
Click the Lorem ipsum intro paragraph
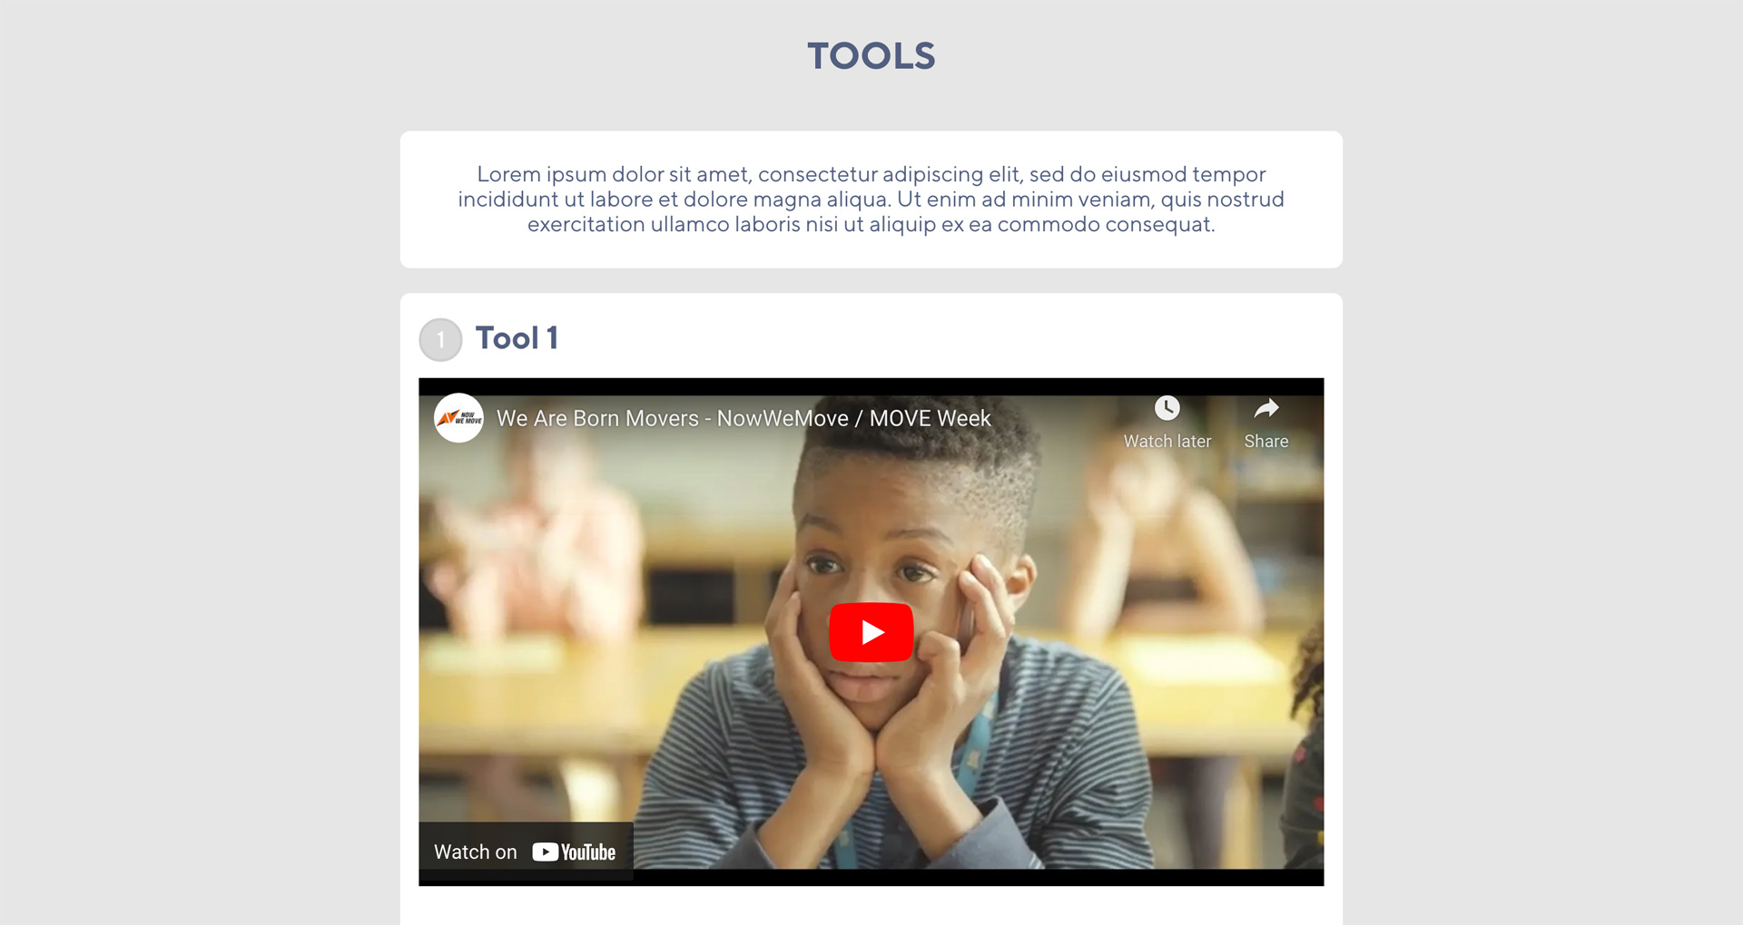871,199
